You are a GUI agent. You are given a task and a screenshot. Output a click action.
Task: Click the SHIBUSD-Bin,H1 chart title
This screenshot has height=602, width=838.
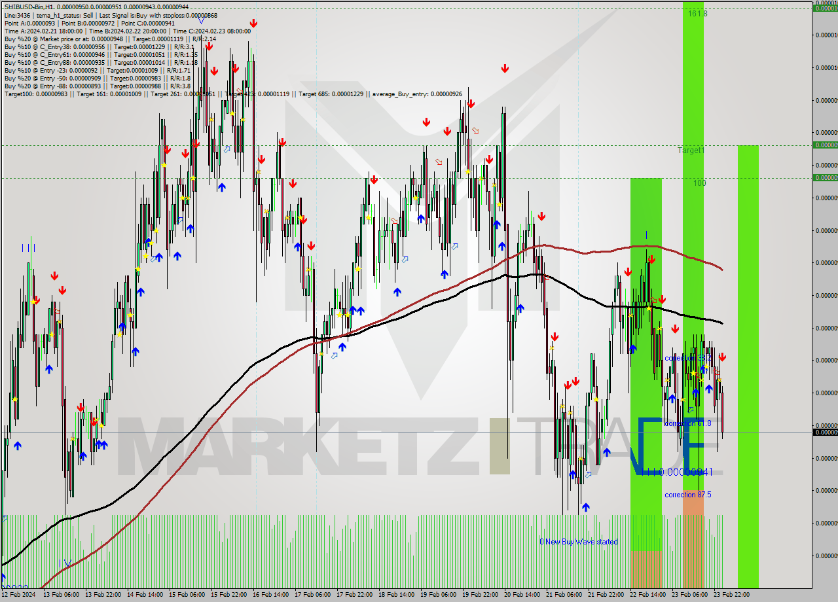(96, 7)
